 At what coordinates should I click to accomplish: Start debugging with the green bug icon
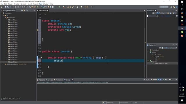pos(56,7)
